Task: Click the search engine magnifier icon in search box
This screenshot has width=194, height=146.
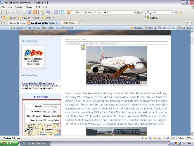Action: point(148,12)
